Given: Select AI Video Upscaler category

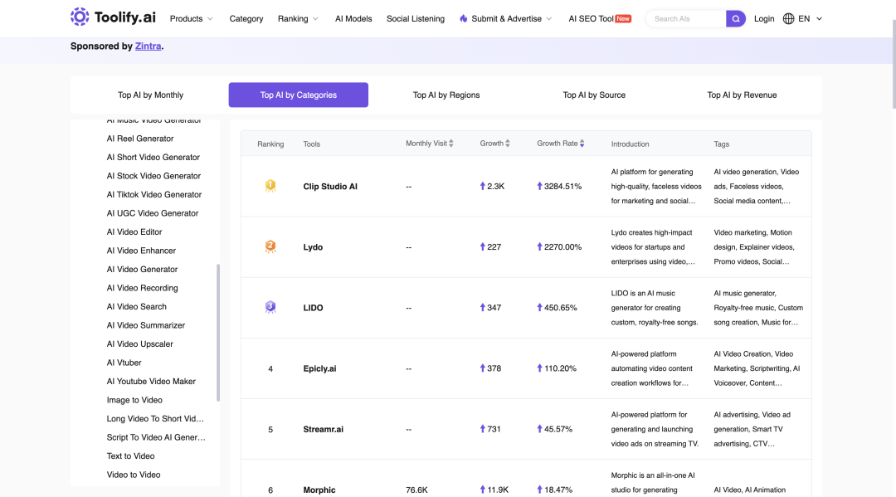Looking at the screenshot, I should 140,344.
